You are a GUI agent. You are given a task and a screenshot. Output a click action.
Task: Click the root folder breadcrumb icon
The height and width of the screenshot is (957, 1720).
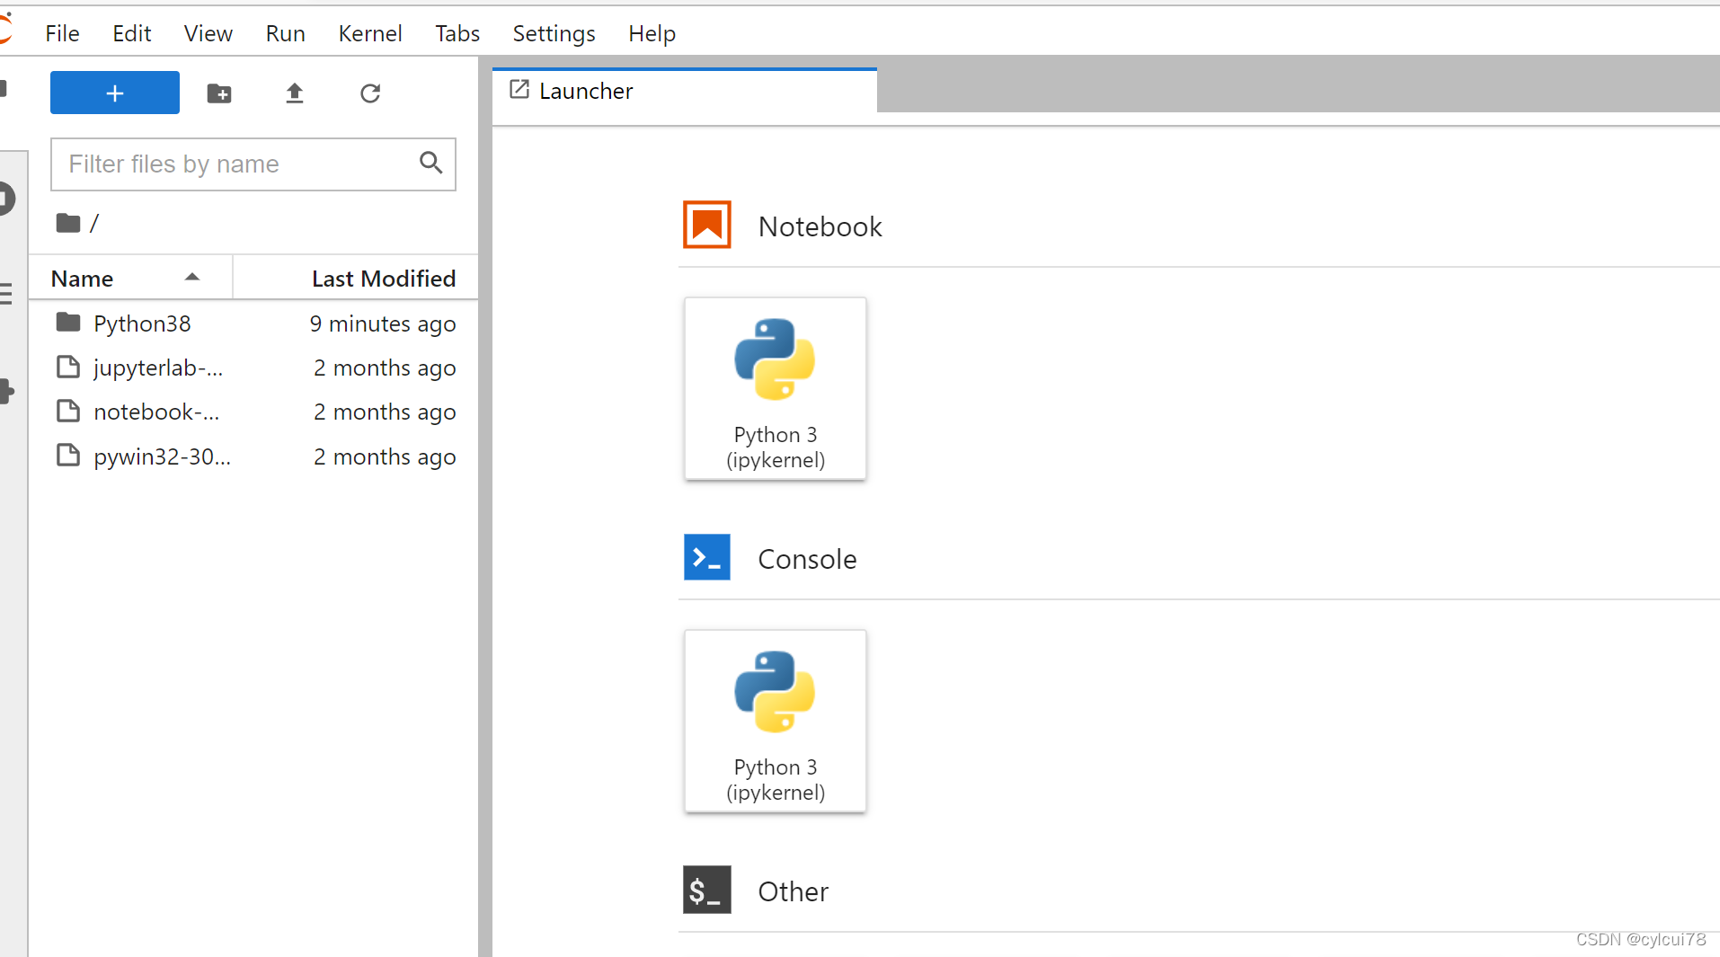point(68,223)
